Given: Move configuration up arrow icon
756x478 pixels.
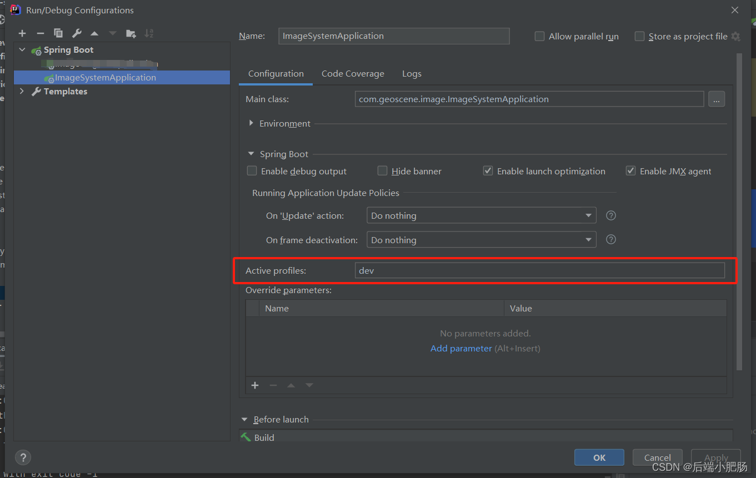Looking at the screenshot, I should coord(94,33).
